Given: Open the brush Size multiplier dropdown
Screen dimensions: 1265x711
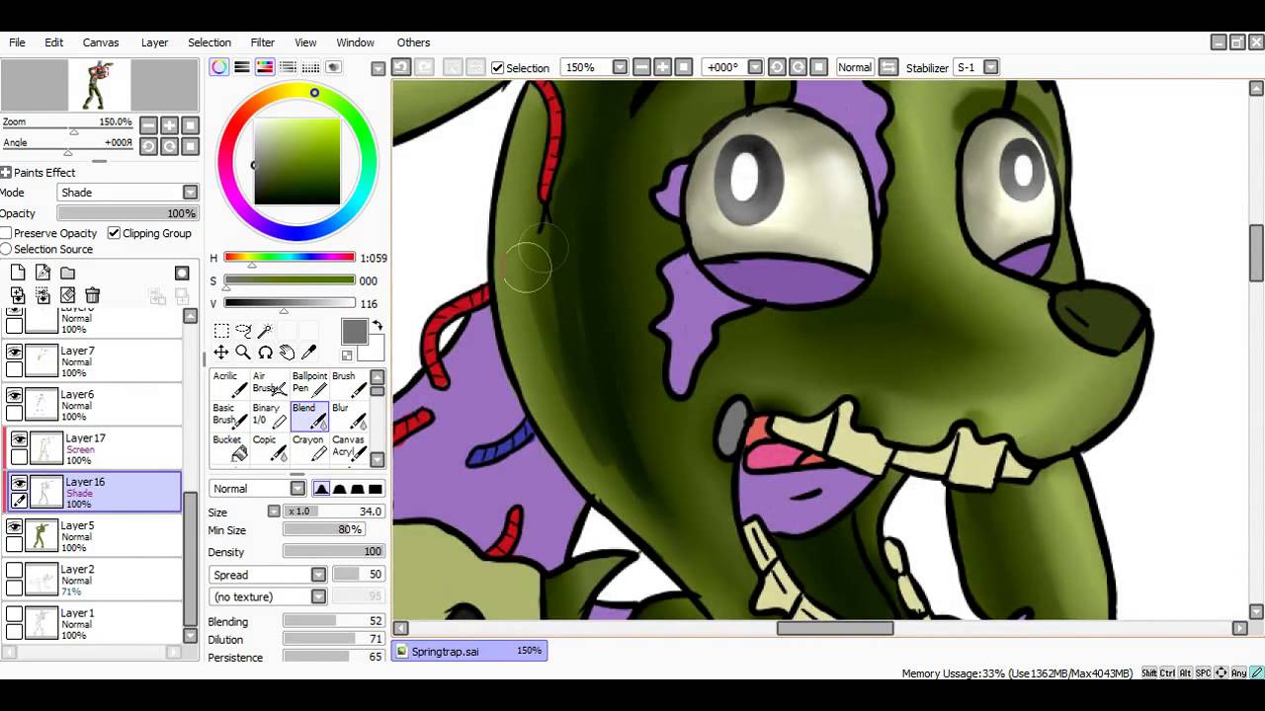Looking at the screenshot, I should [274, 512].
